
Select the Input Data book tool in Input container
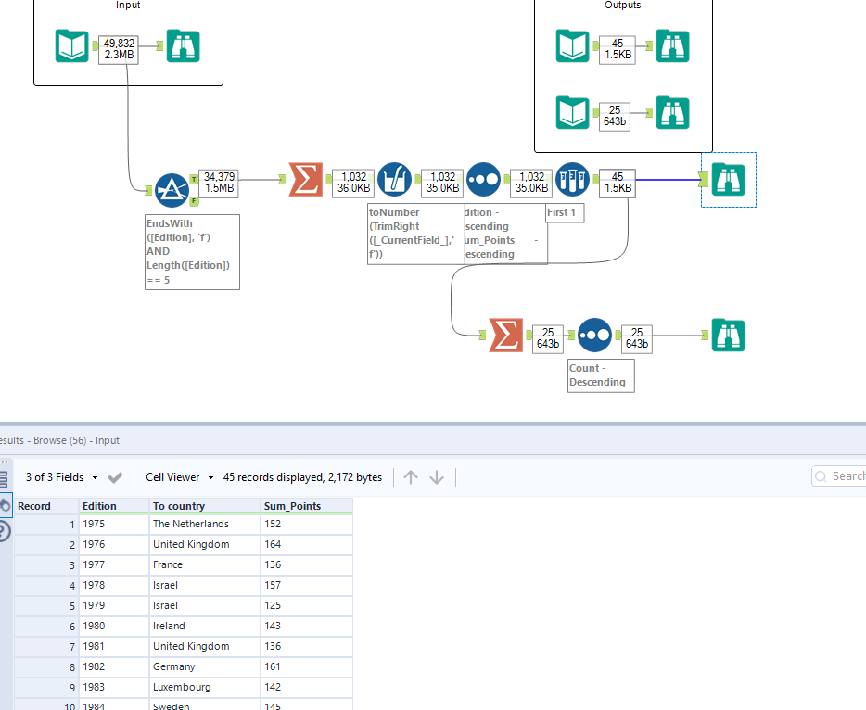tap(71, 45)
